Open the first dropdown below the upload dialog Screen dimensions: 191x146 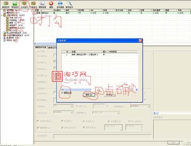(x=63, y=106)
